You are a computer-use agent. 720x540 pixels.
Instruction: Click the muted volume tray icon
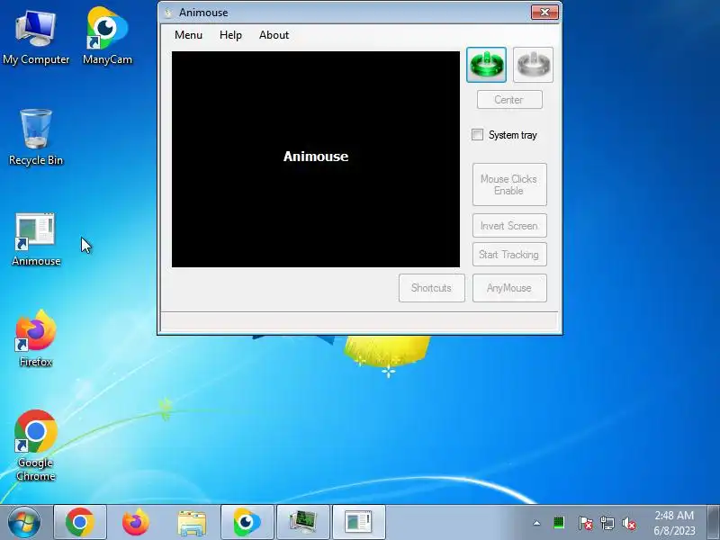tap(629, 523)
